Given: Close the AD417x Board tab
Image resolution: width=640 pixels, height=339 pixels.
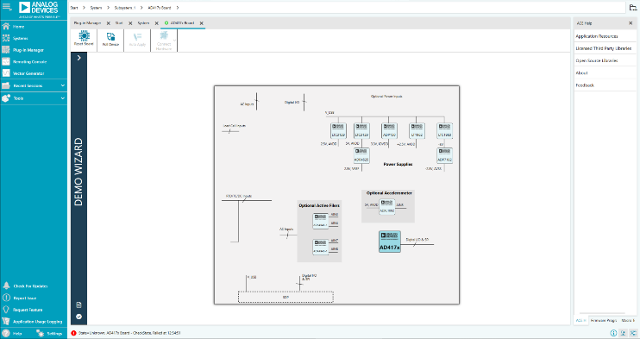Looking at the screenshot, I should [201, 23].
